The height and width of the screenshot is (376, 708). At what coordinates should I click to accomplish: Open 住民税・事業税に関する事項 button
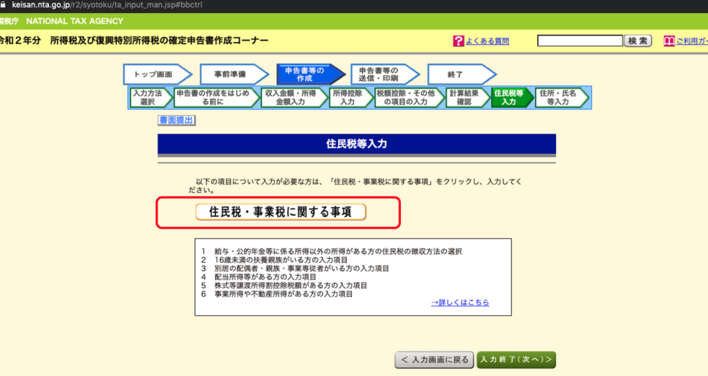281,212
